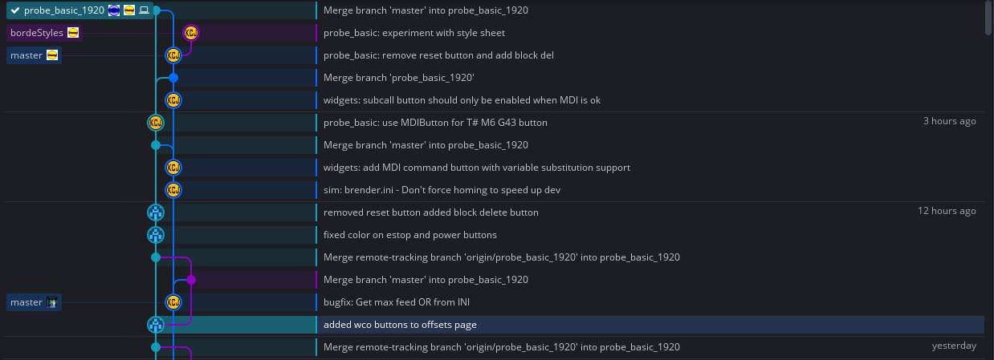This screenshot has height=360, width=994.
Task: Click the checkmark on the checked-out probe_basic_1920 branch
Action: pyautogui.click(x=14, y=10)
